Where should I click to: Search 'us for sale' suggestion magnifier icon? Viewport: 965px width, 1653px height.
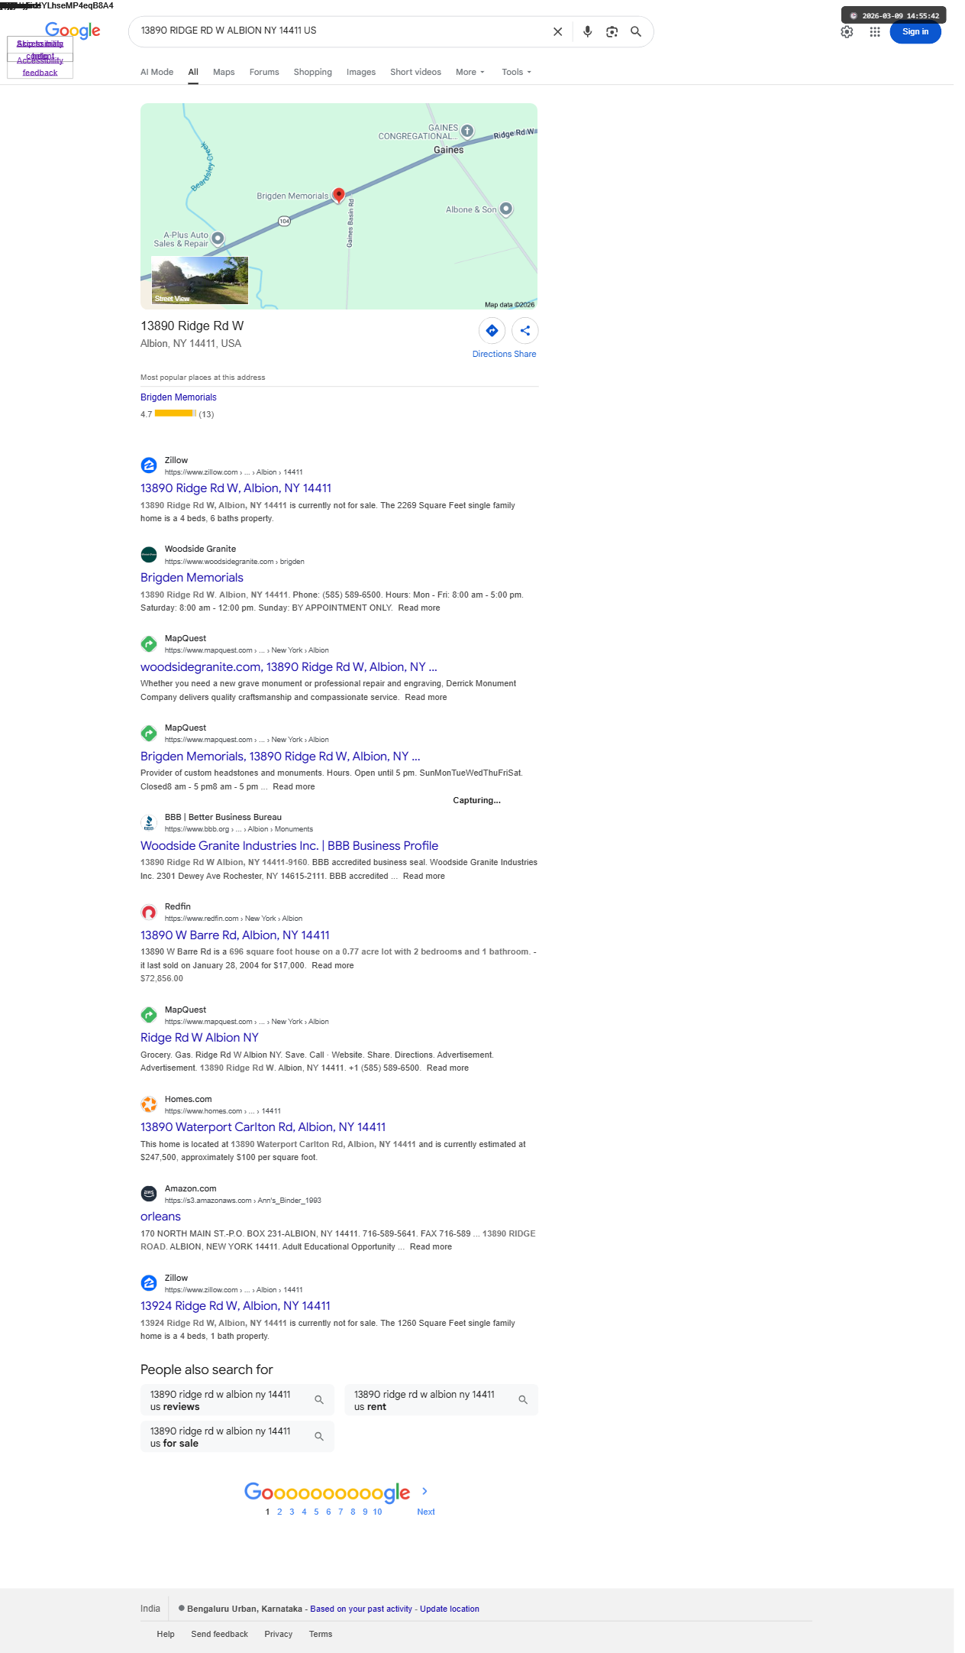(319, 1437)
